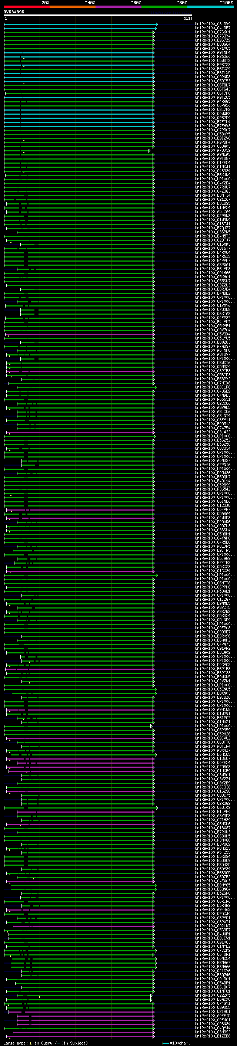This screenshot has height=1046, width=237.
Task: Click the purple ~60% identity legend bar
Action: point(119,7)
